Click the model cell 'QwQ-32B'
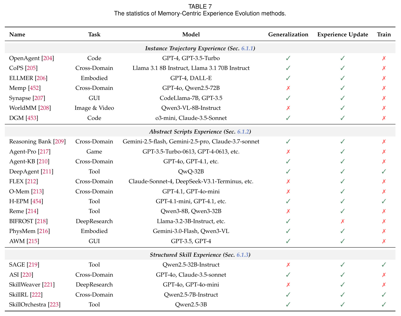This screenshot has width=401, height=316. [191, 172]
